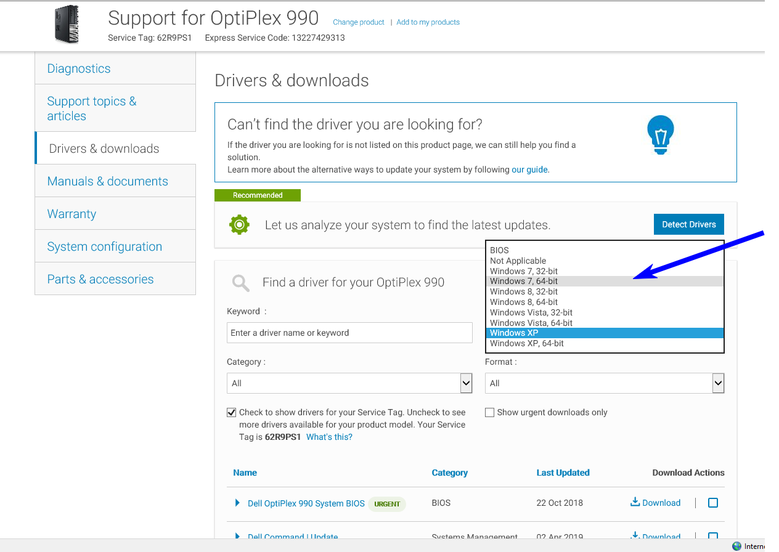779x552 pixels.
Task: Click the Drivers & downloads page heading
Action: coord(292,81)
